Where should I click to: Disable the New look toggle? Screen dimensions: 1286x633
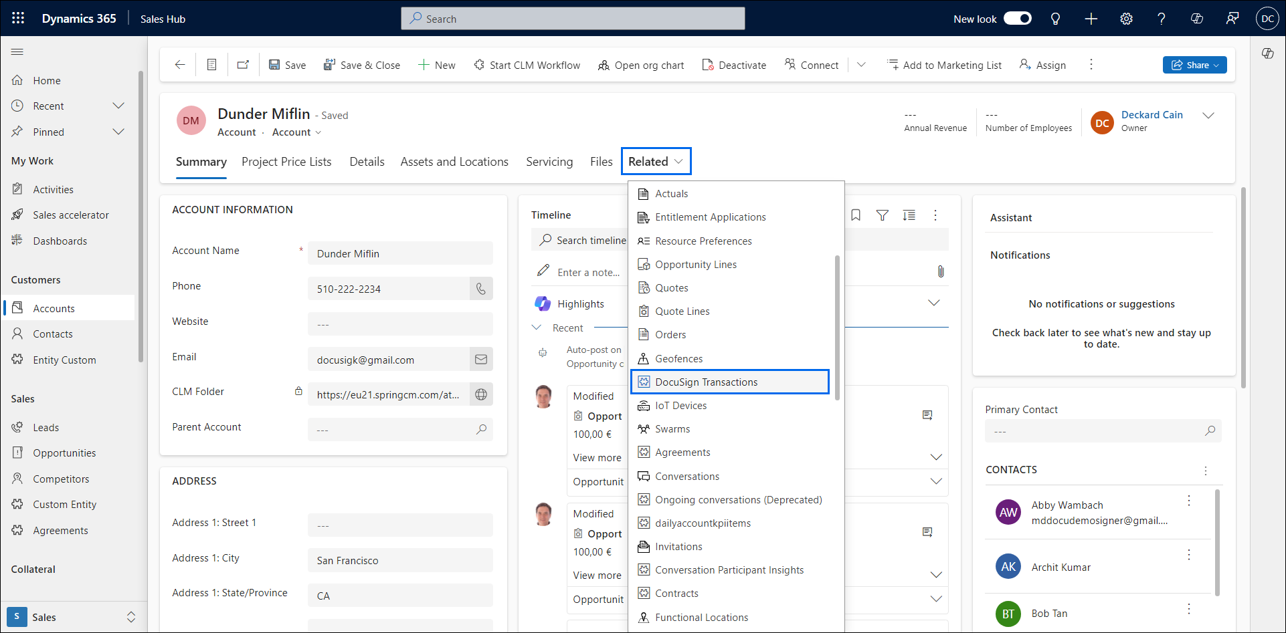[1018, 18]
